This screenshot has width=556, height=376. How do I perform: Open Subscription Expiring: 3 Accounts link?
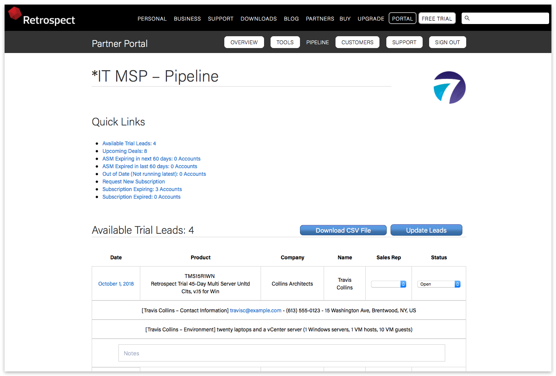pyautogui.click(x=142, y=189)
